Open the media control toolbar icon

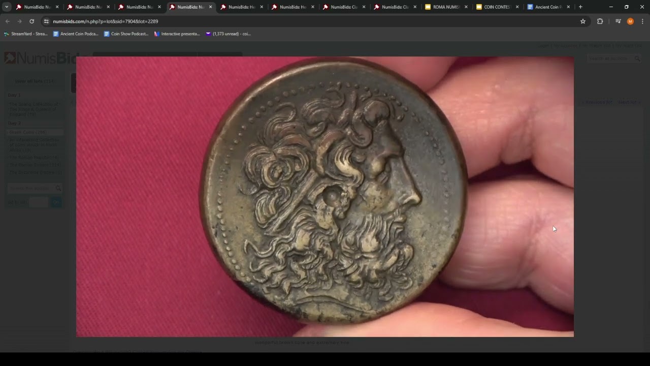pyautogui.click(x=618, y=21)
